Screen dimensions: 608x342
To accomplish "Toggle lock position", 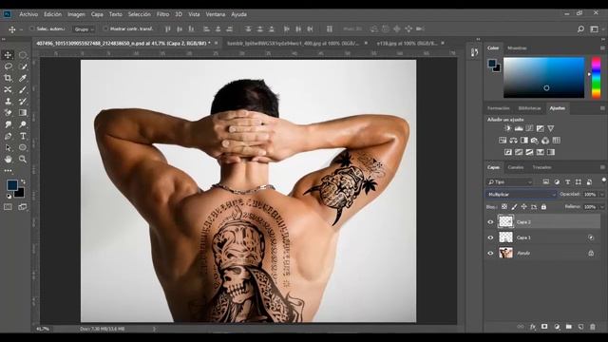I will (523, 207).
